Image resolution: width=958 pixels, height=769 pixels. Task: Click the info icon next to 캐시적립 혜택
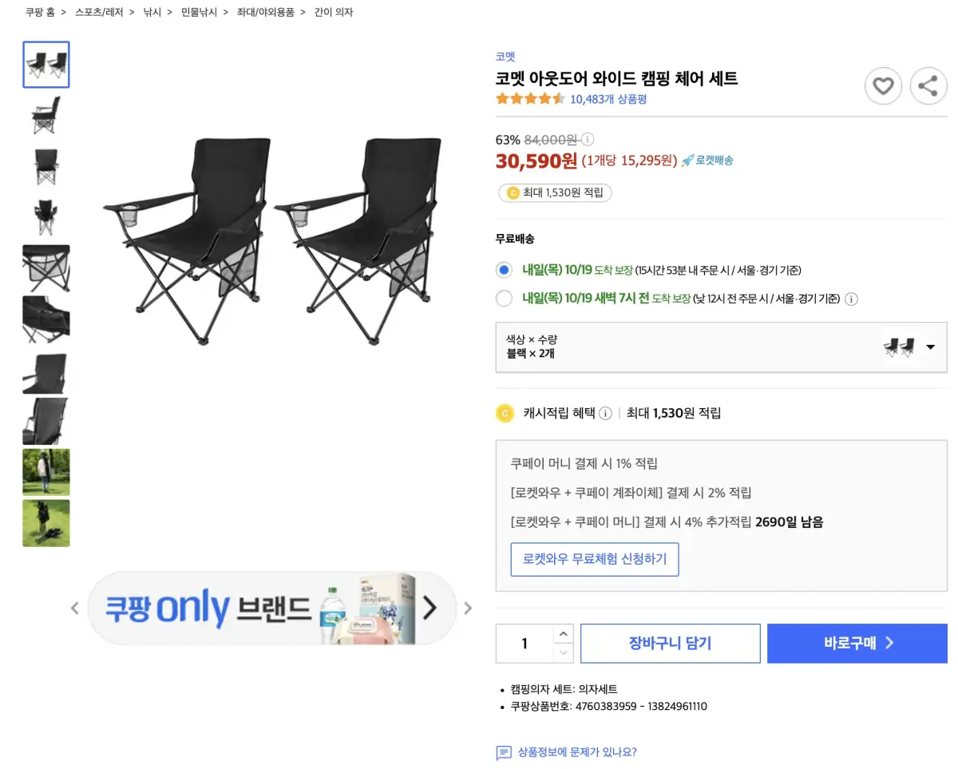606,413
